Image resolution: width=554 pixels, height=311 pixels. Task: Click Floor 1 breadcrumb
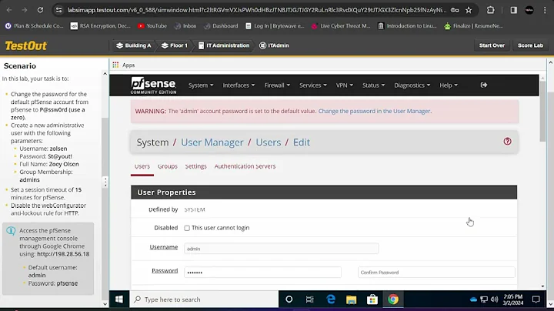175,45
